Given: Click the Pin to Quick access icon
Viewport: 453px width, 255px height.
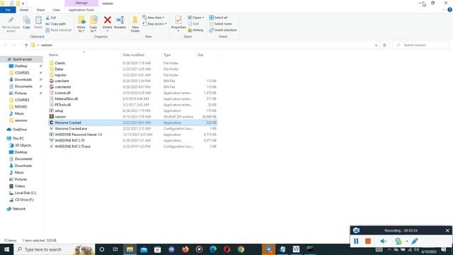Looking at the screenshot, I should 11,21.
